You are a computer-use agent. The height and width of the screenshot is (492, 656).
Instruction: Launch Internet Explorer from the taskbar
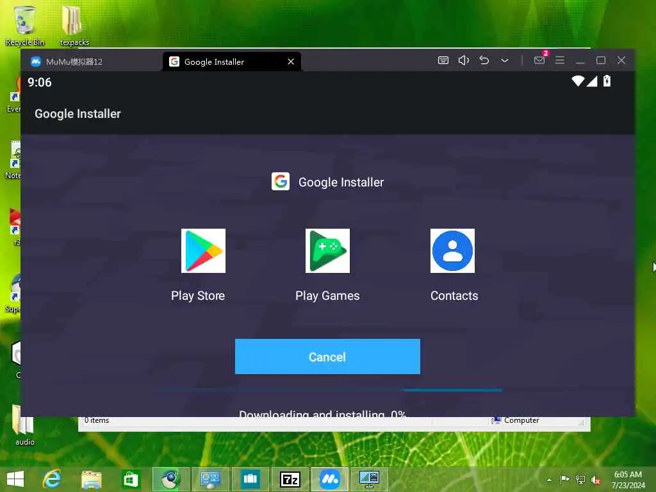[53, 479]
